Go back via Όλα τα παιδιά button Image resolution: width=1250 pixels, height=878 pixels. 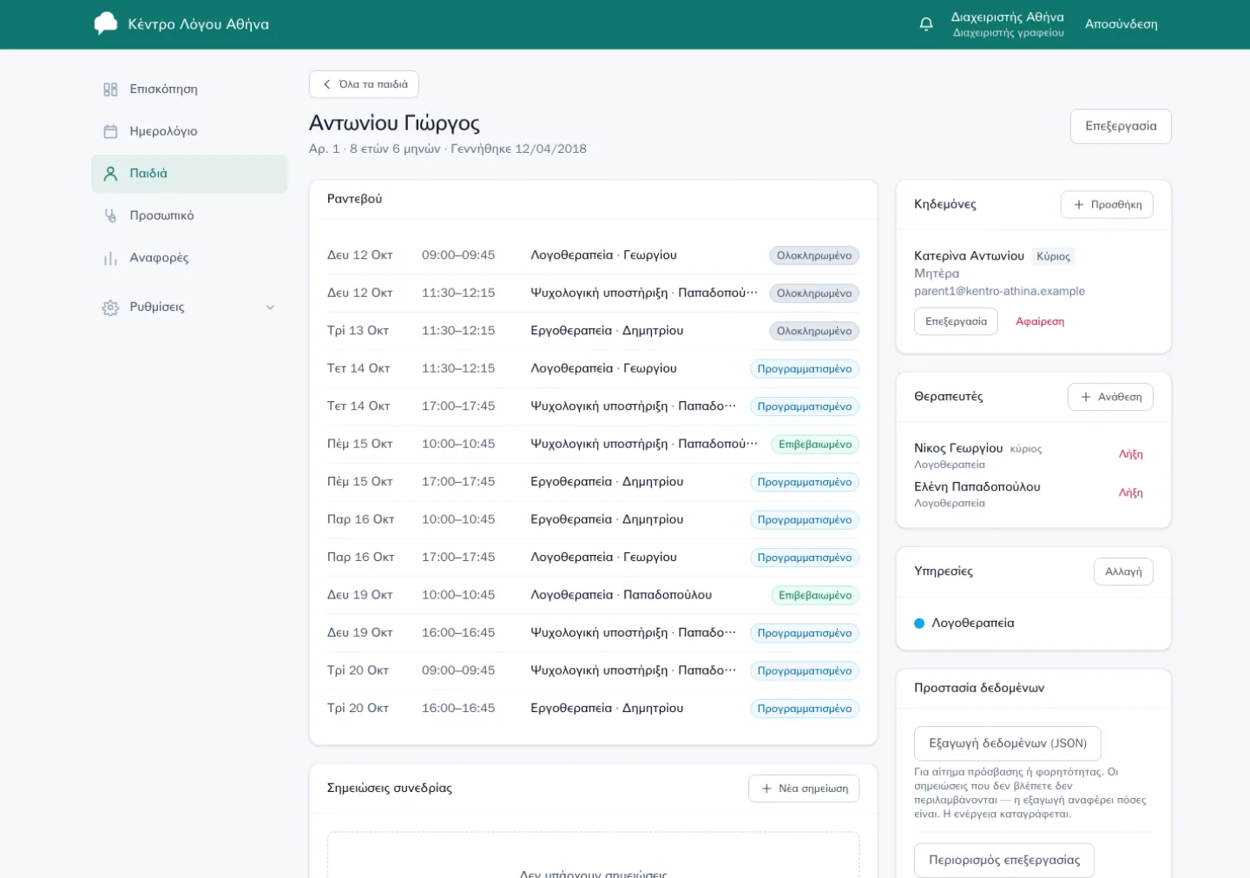(365, 84)
